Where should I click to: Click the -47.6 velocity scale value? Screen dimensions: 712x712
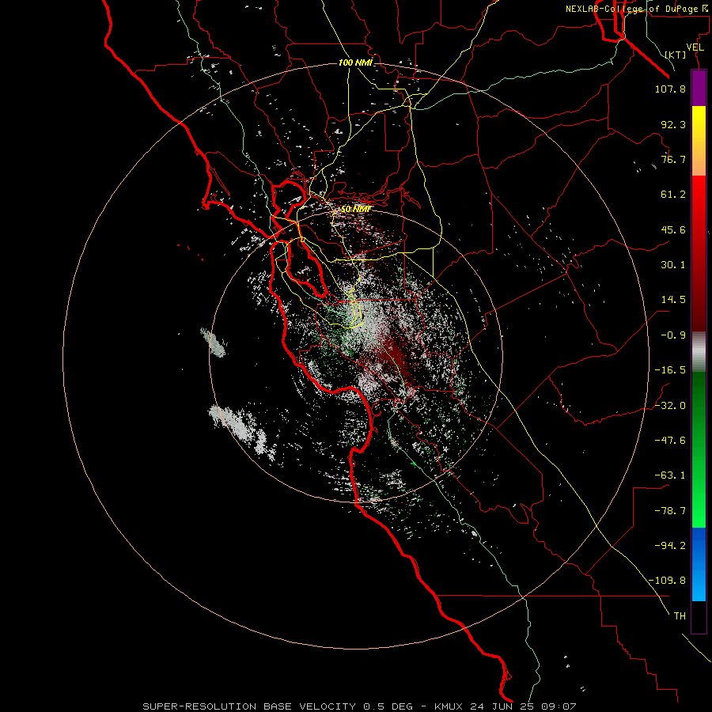point(670,441)
